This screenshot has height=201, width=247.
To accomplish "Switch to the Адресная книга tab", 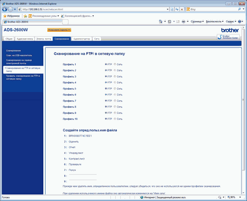I will pyautogui.click(x=25, y=39).
